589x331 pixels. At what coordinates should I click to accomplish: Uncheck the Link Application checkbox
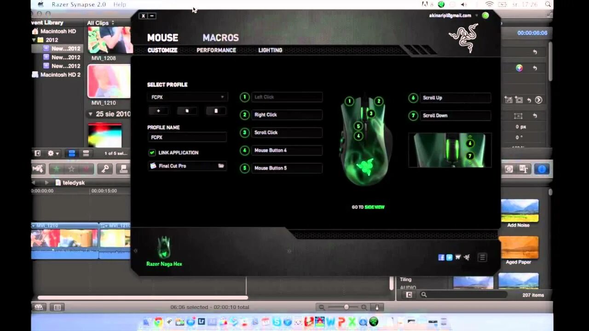click(152, 153)
